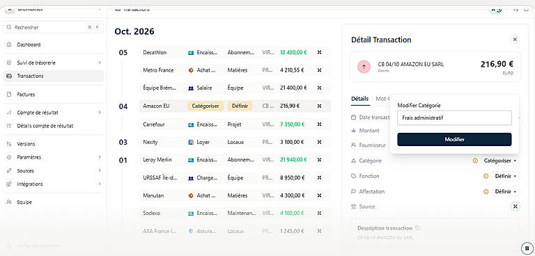Click the warning icon beside Fonction
The image size is (535, 256).
pyautogui.click(x=486, y=176)
